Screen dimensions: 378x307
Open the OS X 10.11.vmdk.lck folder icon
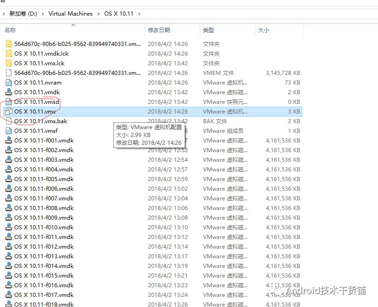point(9,53)
